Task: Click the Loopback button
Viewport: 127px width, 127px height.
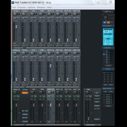Action: (x=25, y=121)
